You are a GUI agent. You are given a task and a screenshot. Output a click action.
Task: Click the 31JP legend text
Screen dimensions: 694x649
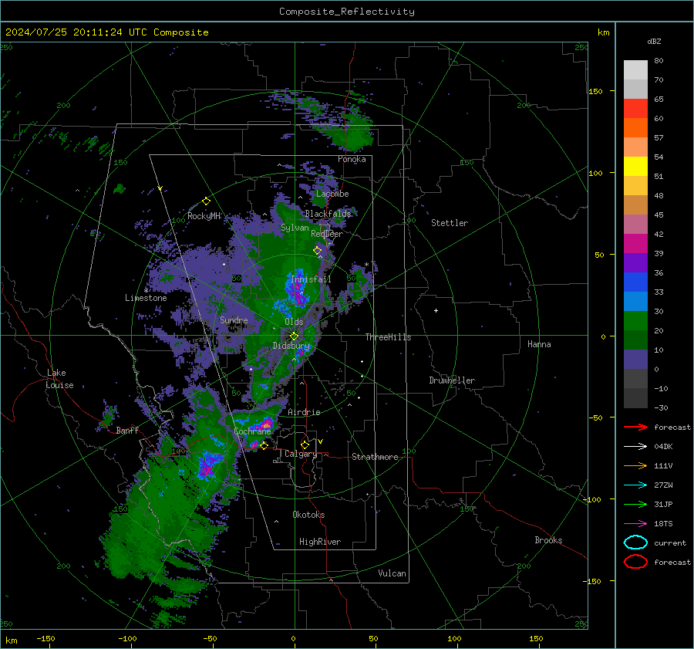tap(663, 504)
